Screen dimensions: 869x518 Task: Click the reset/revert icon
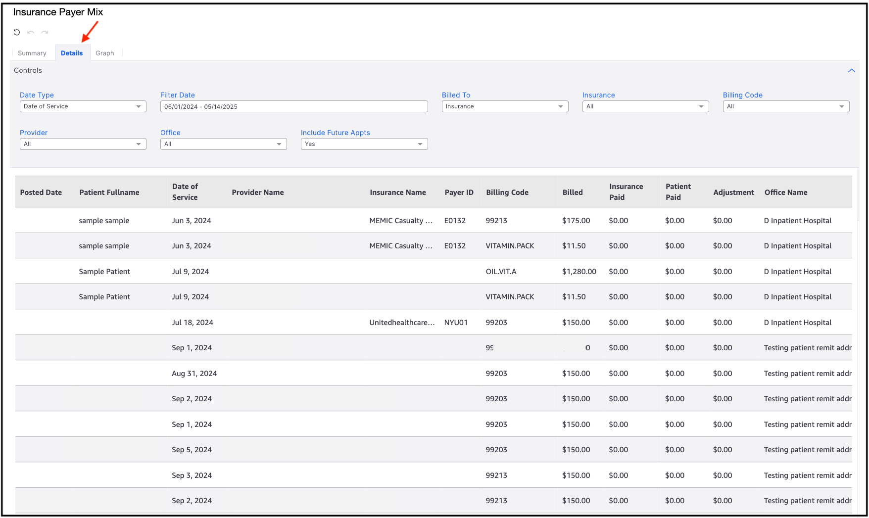pos(17,32)
